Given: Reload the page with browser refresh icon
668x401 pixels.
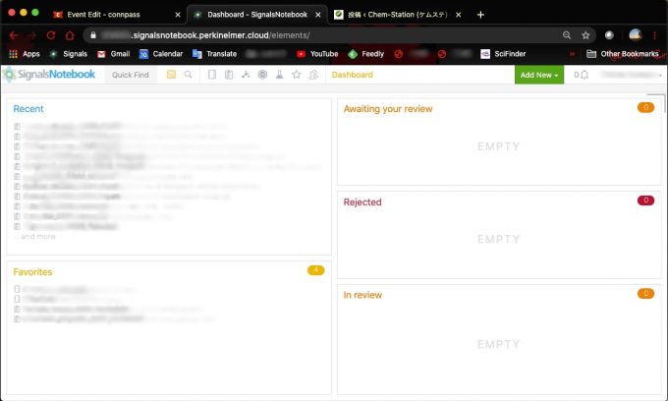Looking at the screenshot, I should tap(50, 34).
